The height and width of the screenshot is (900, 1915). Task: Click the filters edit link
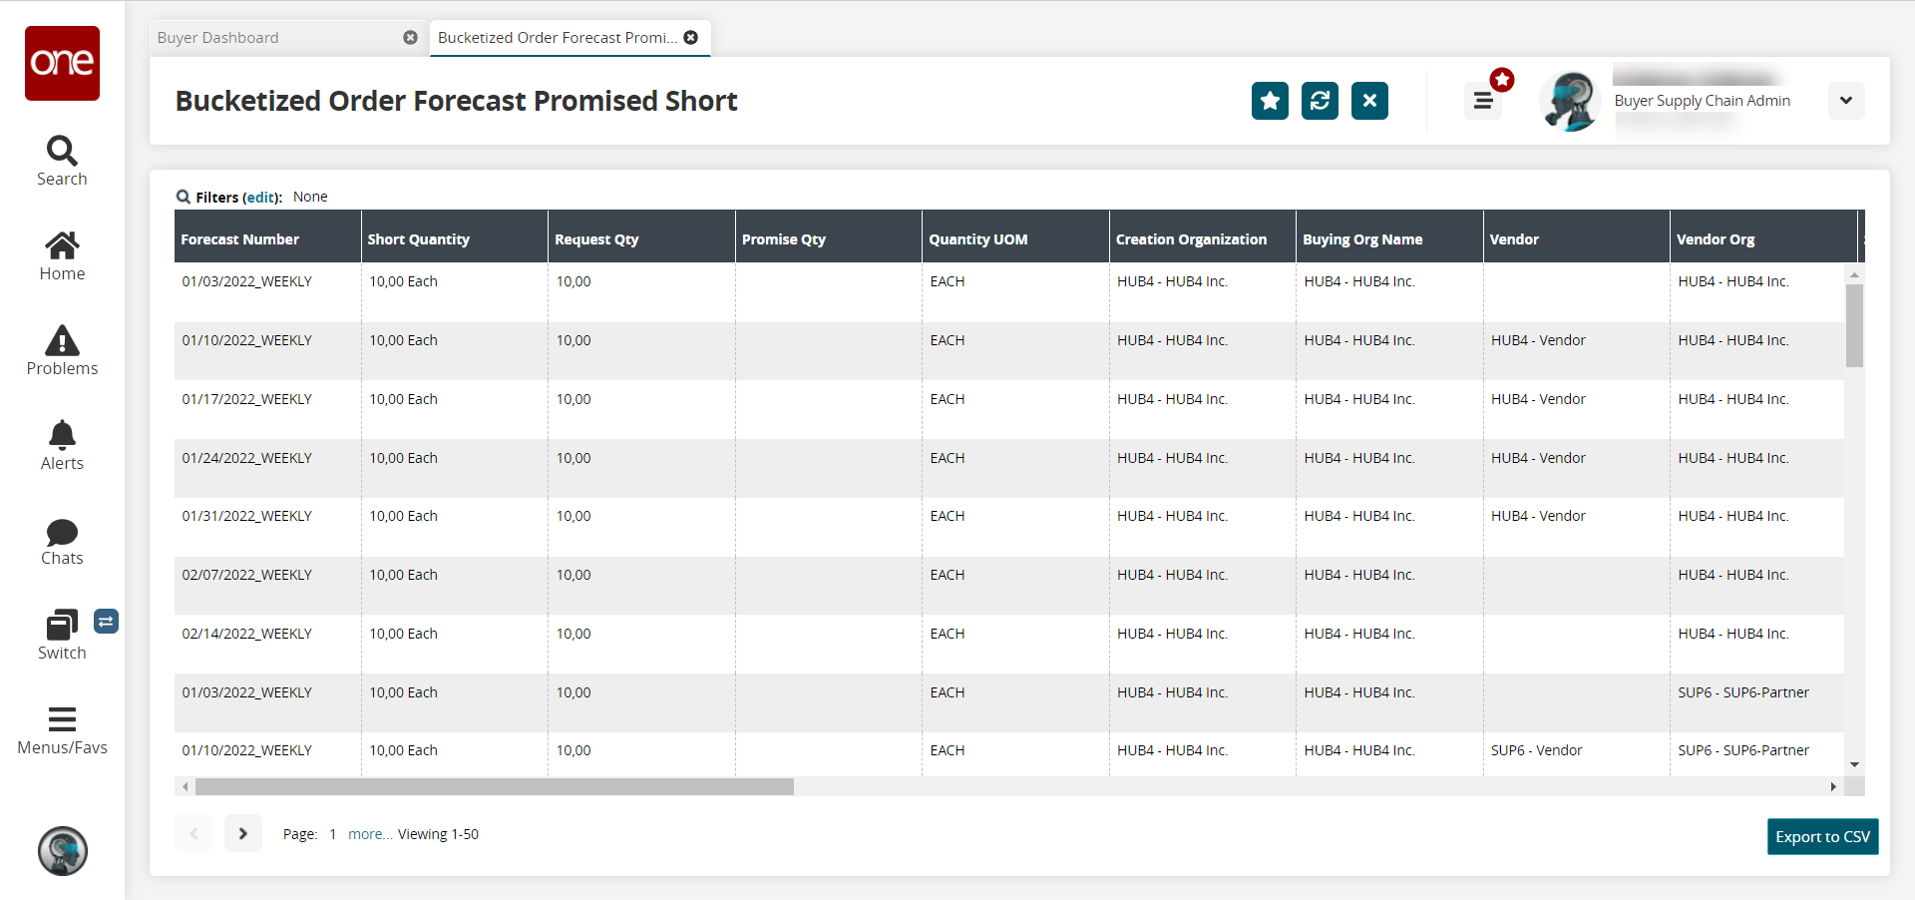tap(261, 198)
